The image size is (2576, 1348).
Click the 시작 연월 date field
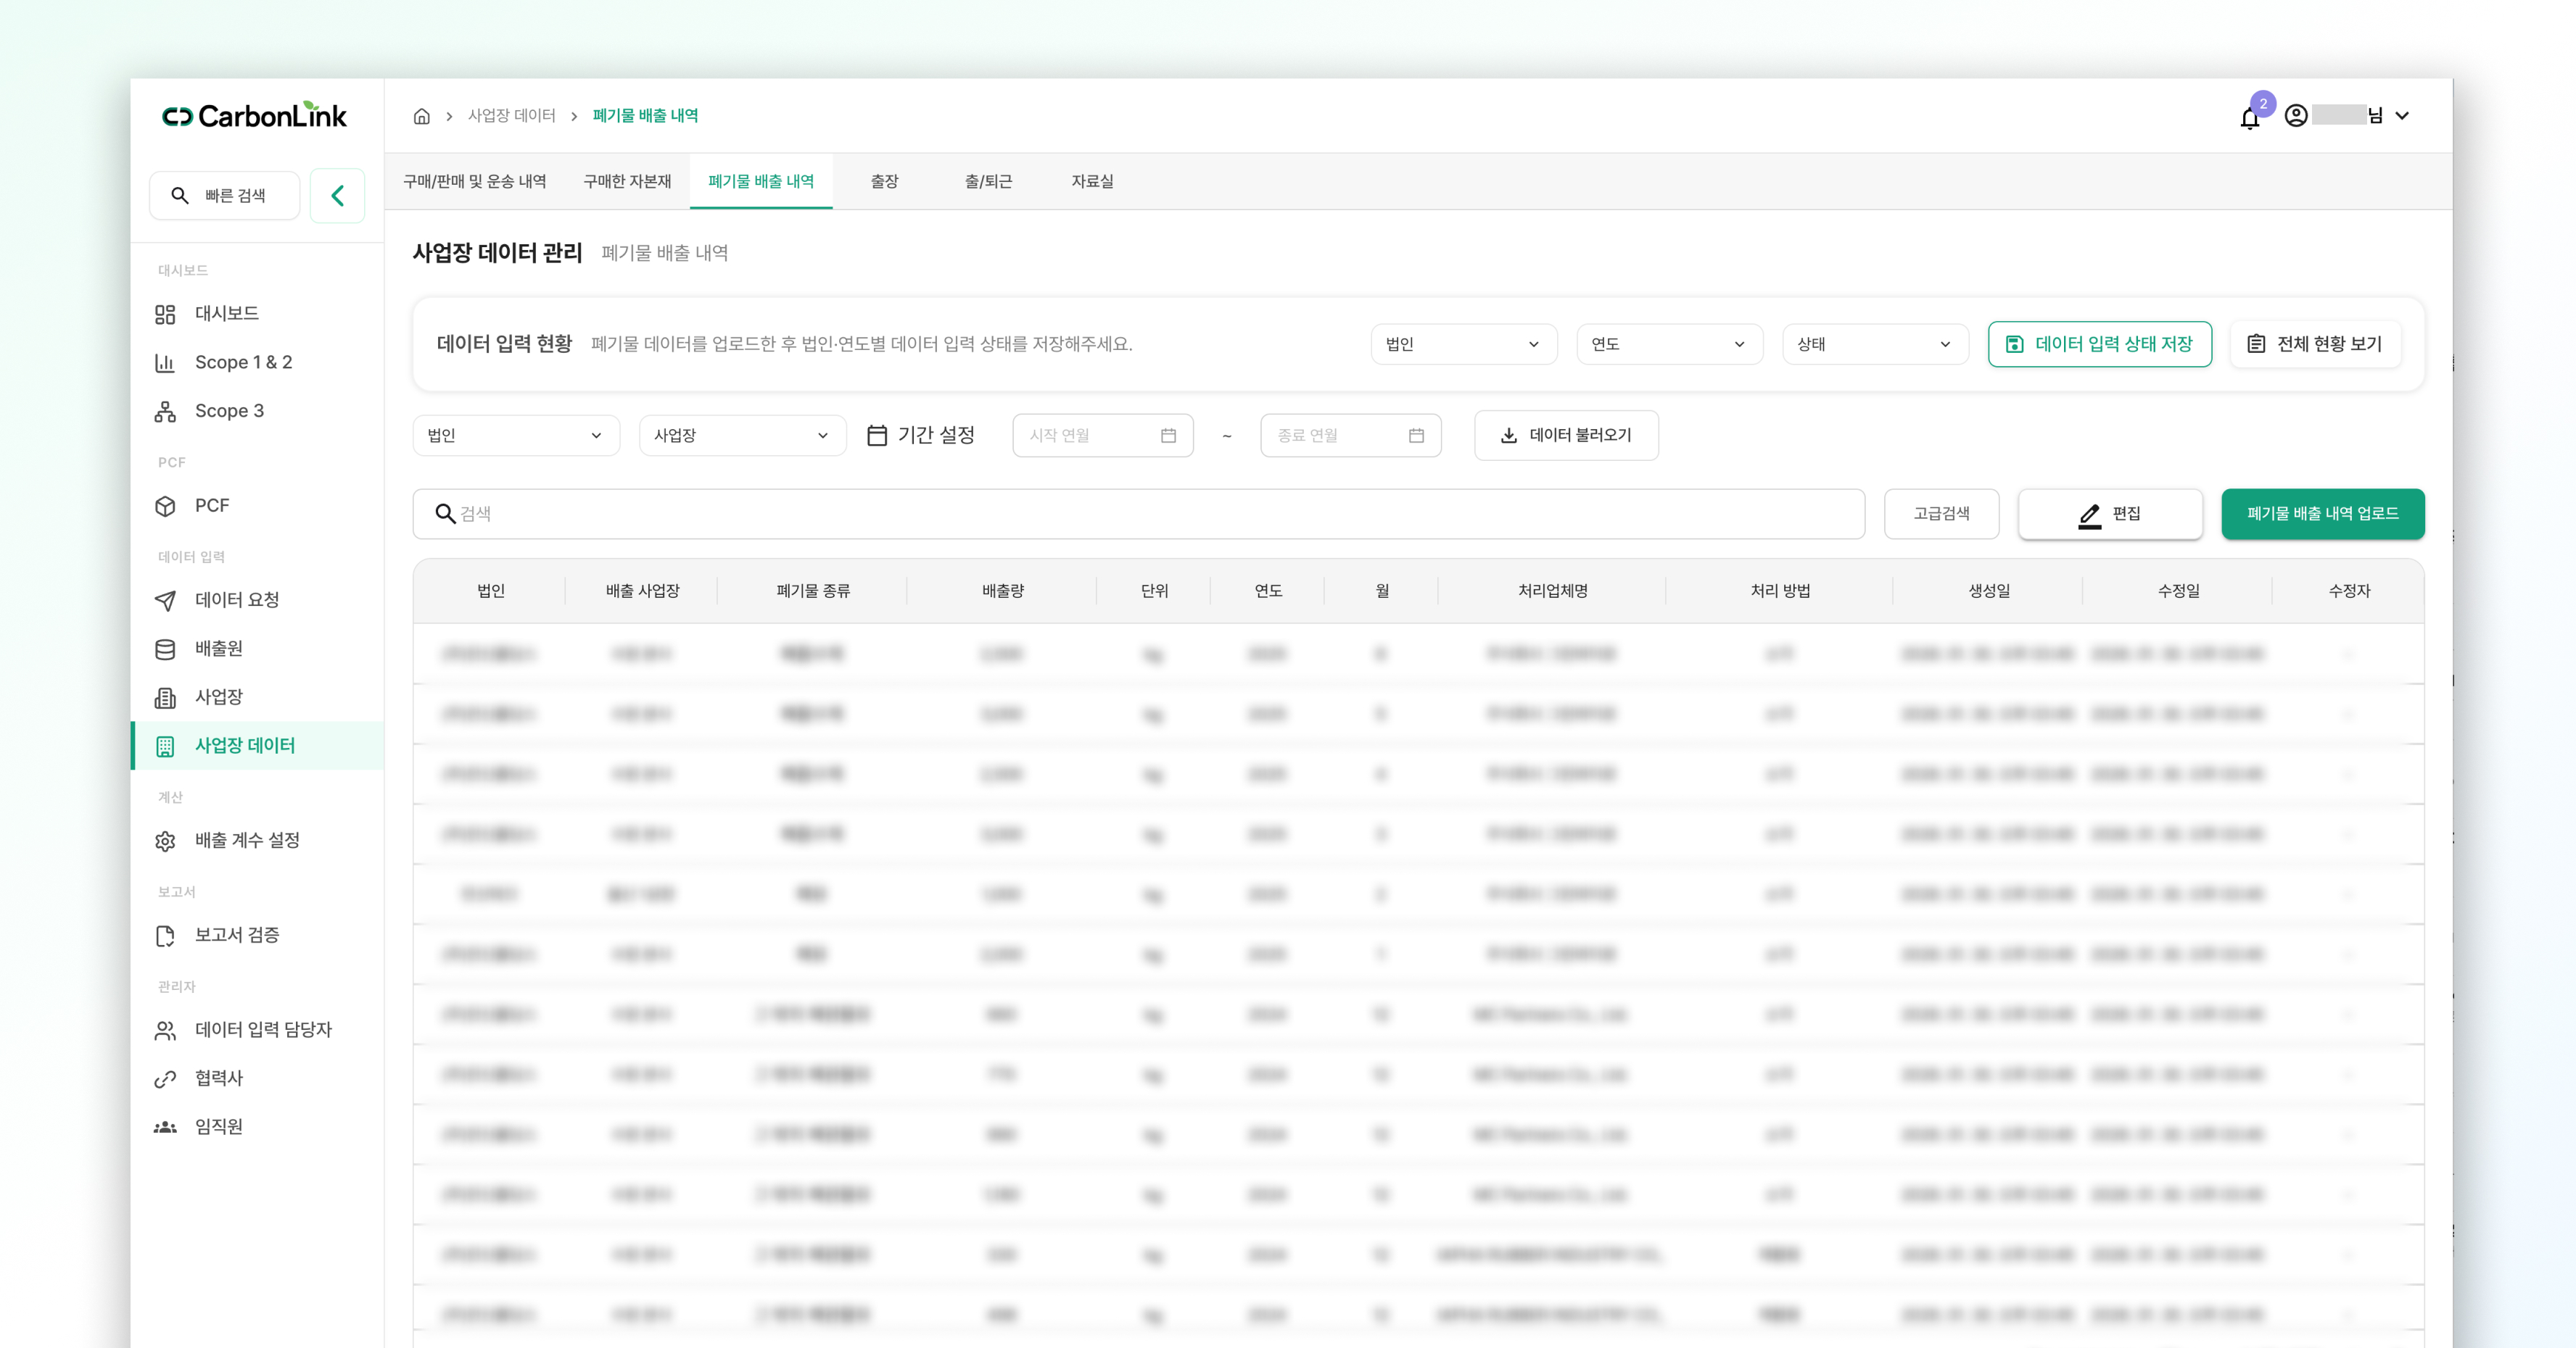tap(1103, 436)
